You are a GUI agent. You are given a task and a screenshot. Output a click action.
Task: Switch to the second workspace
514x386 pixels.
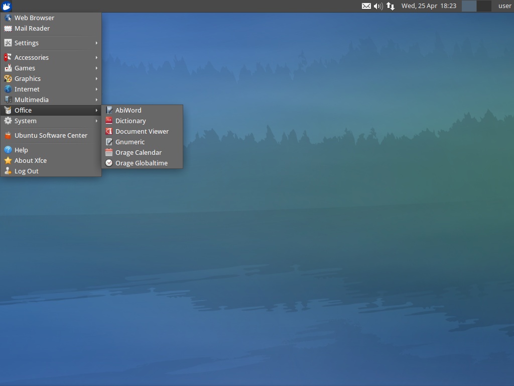484,6
